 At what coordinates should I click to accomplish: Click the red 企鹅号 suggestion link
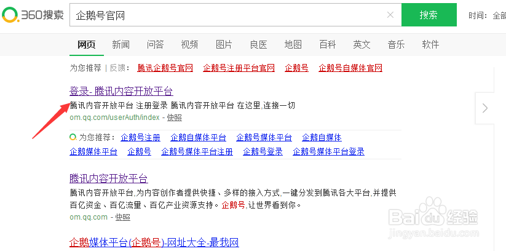pyautogui.click(x=296, y=68)
